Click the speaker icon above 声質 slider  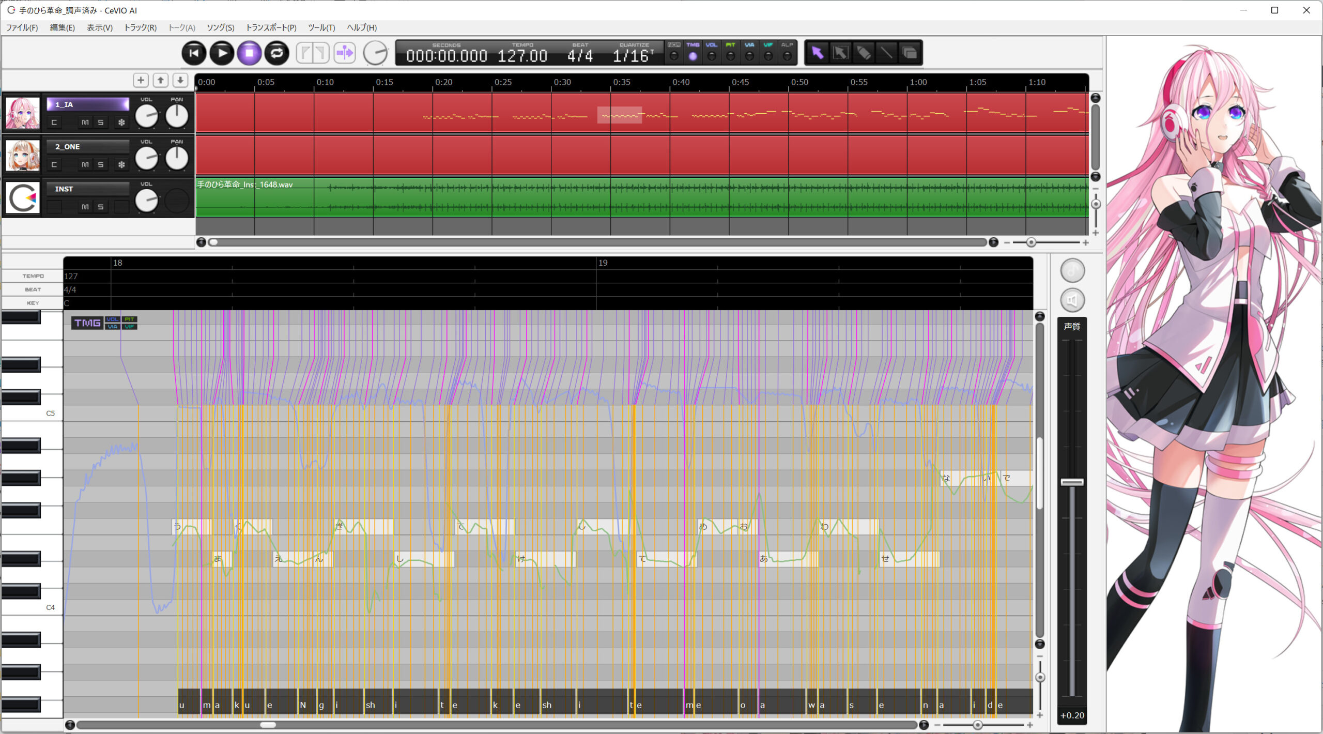(x=1072, y=300)
